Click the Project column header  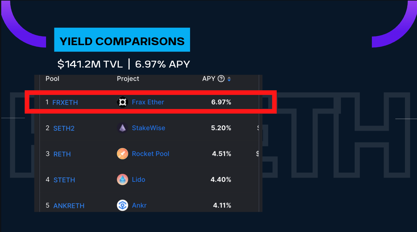pos(128,79)
